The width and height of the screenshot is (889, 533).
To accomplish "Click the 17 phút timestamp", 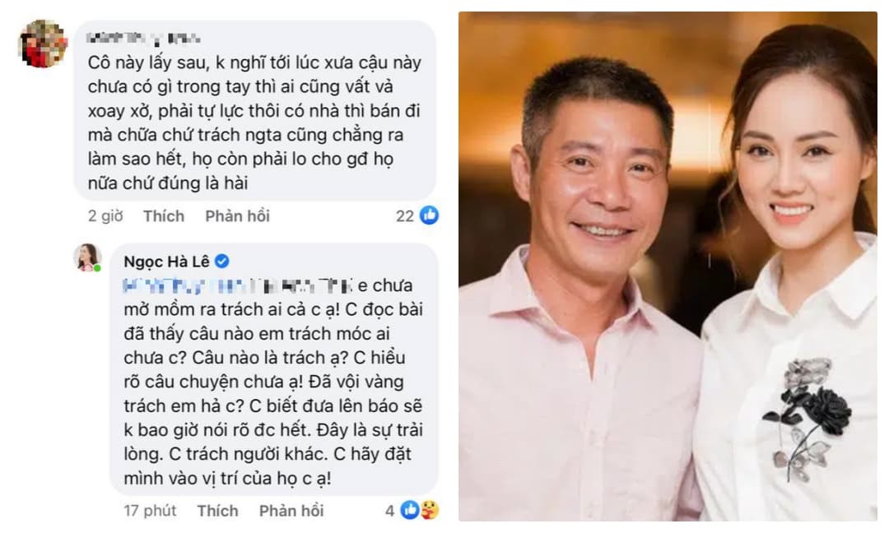I will coord(151,511).
